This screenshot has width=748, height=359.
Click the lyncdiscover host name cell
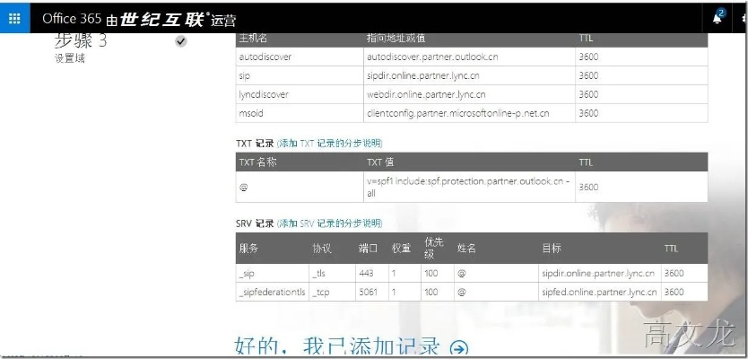(300, 94)
